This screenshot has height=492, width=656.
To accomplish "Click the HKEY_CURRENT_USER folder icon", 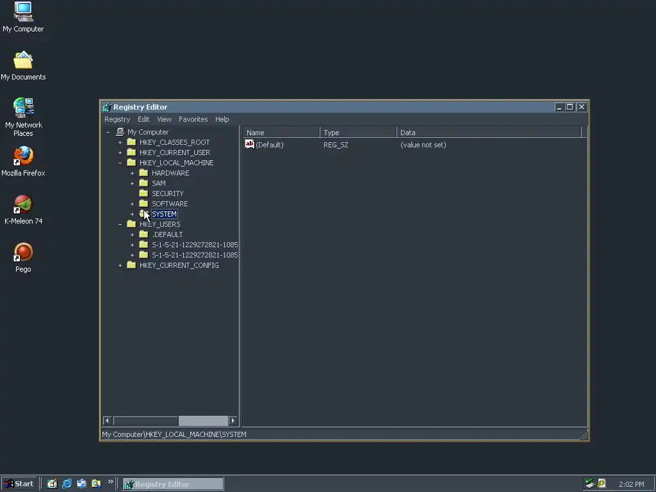I will pos(131,152).
